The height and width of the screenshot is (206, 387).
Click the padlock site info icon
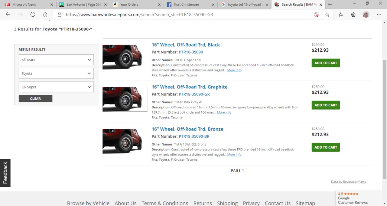[60, 14]
